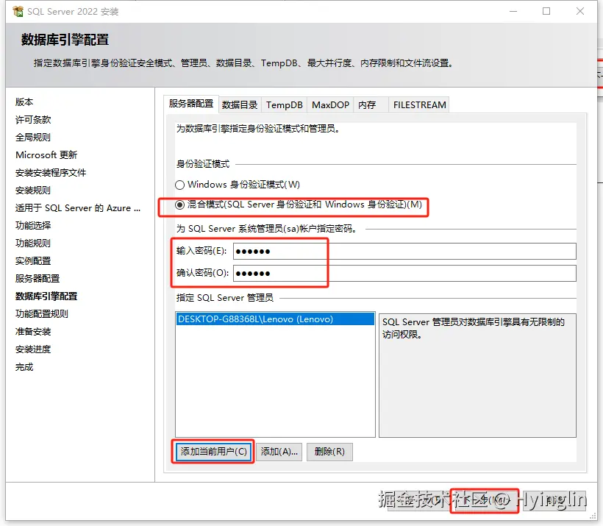The height and width of the screenshot is (526, 603).
Task: Click 完成 step in sidebar
Action: (x=24, y=367)
